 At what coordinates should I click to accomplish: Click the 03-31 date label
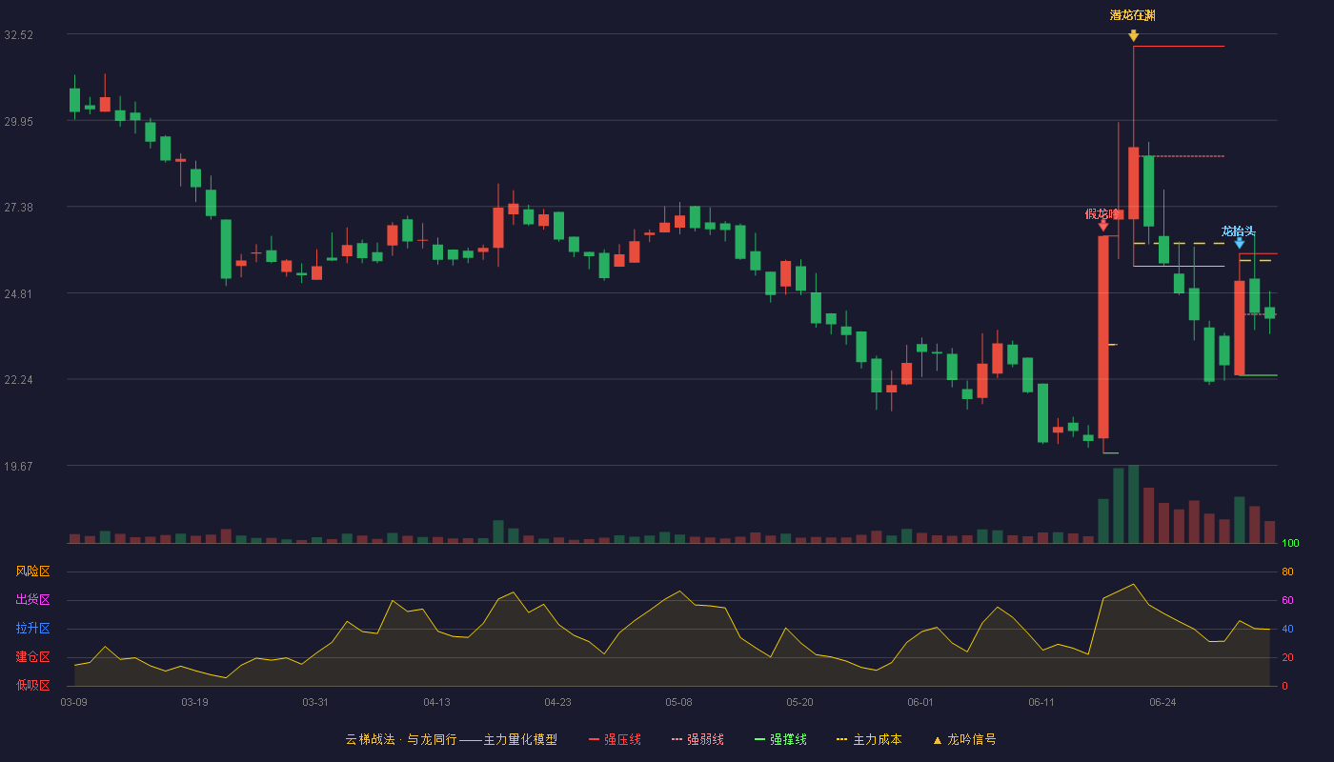point(315,702)
